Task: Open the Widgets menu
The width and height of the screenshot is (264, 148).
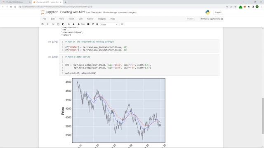Action: (102, 19)
